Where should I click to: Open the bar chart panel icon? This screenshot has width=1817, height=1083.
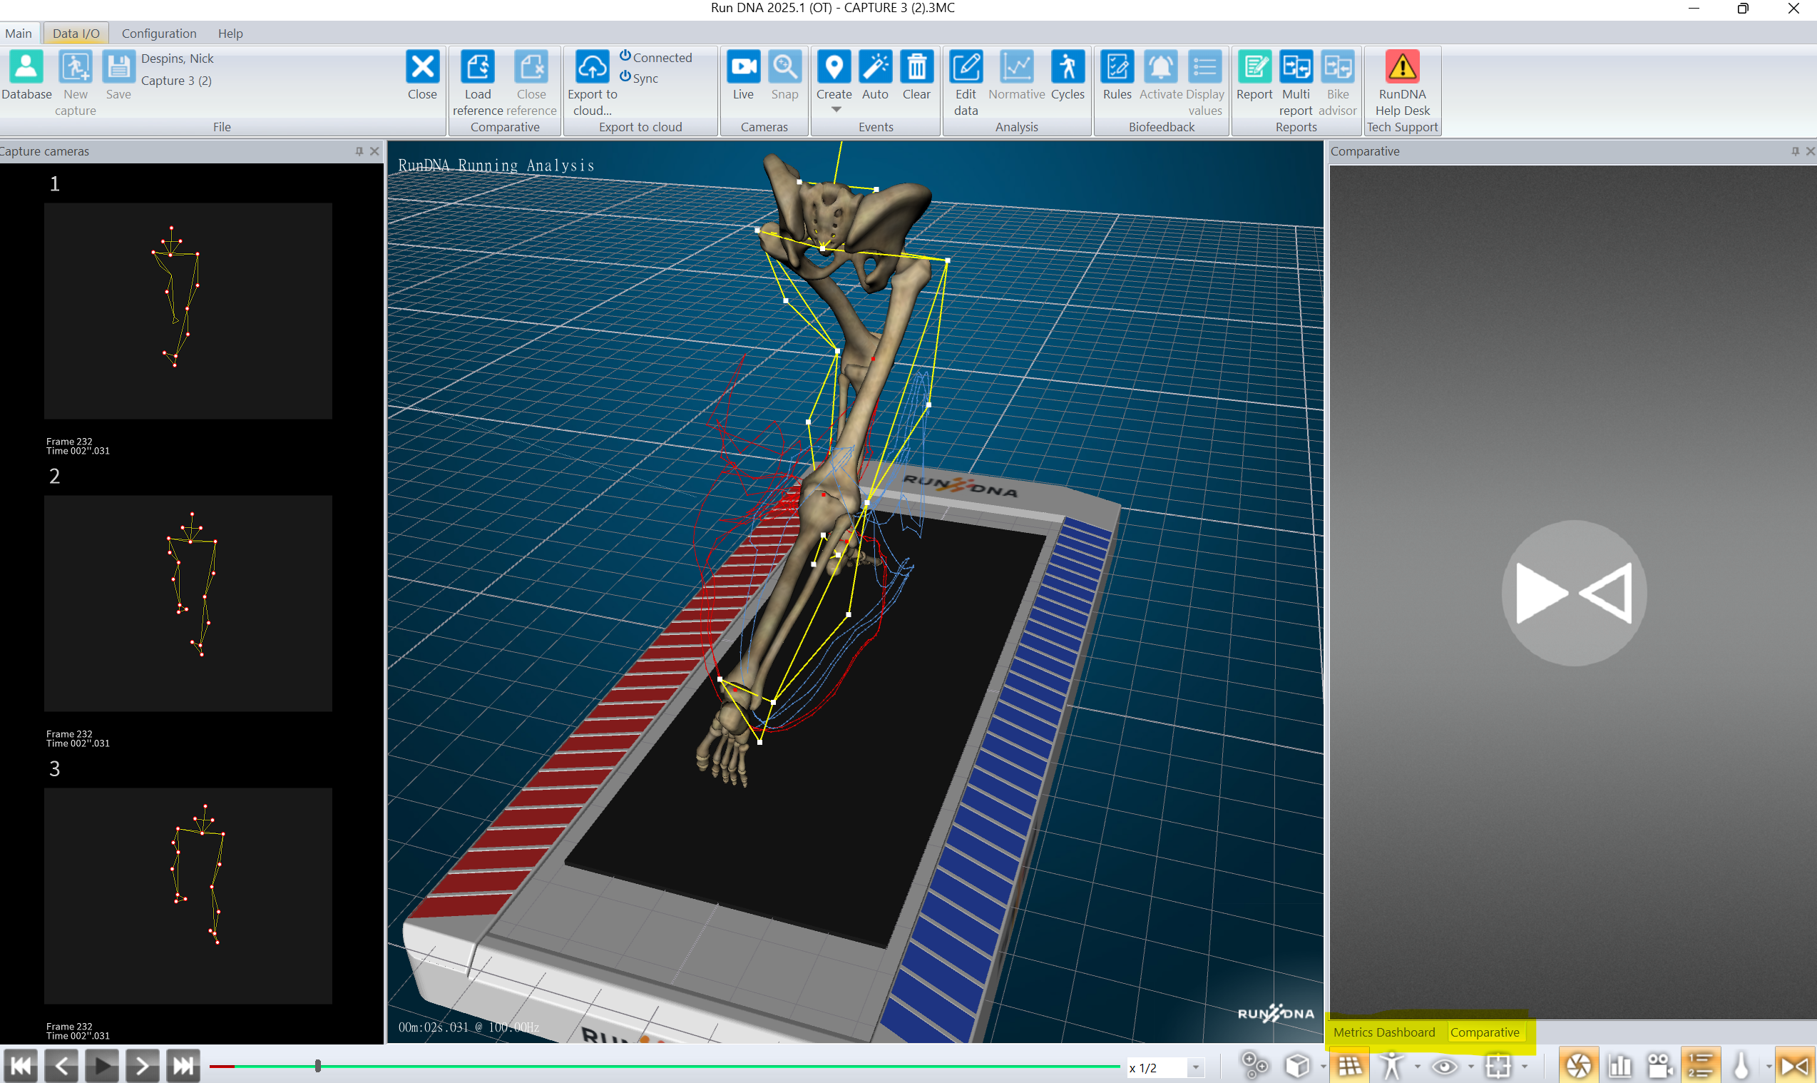[1619, 1065]
